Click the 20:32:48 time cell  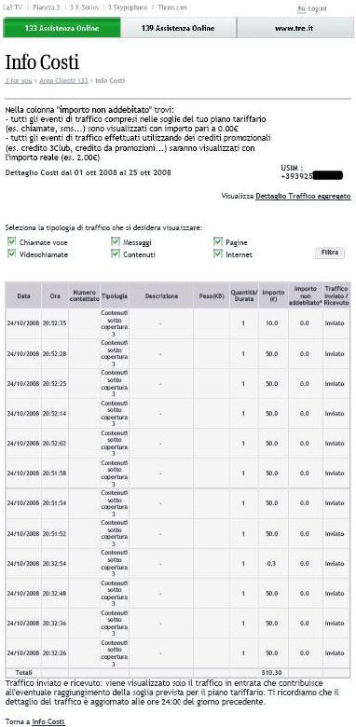click(55, 593)
